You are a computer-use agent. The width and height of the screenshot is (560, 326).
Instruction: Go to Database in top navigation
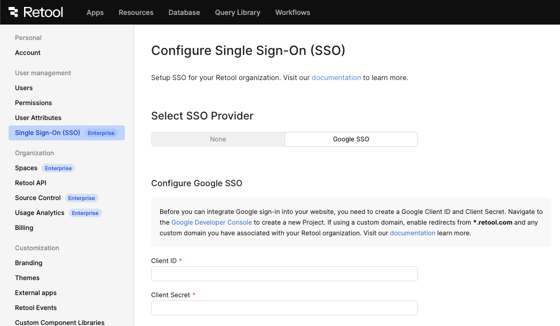[x=184, y=12]
